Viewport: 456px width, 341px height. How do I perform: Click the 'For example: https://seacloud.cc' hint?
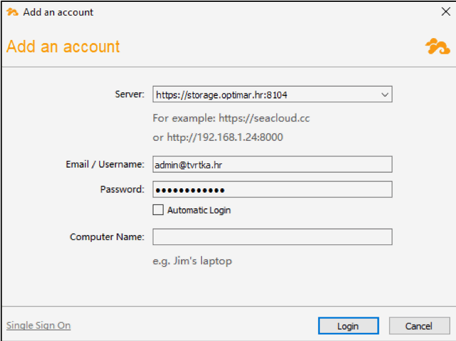click(x=231, y=118)
